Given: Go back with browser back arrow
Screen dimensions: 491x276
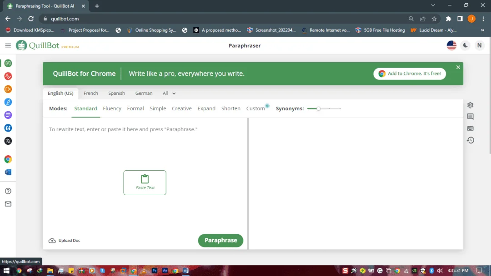Looking at the screenshot, I should (x=8, y=19).
